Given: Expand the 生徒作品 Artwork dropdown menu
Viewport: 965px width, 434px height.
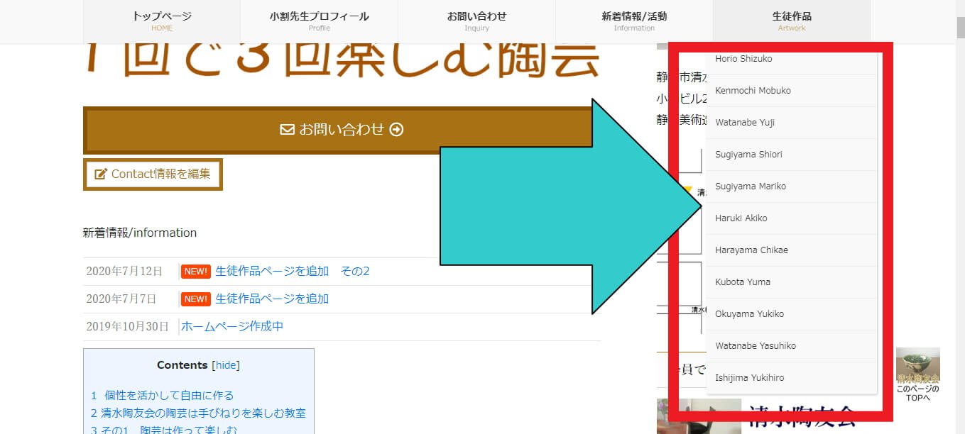Looking at the screenshot, I should tap(791, 21).
